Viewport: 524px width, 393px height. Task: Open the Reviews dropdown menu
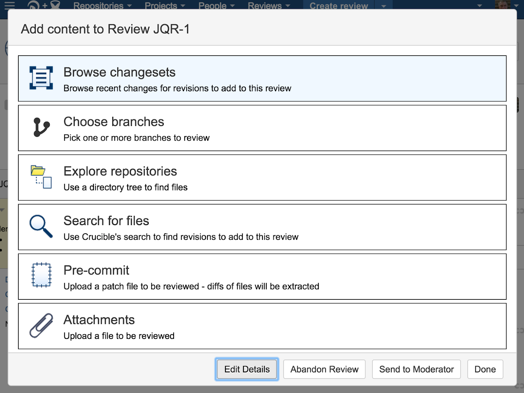point(269,5)
